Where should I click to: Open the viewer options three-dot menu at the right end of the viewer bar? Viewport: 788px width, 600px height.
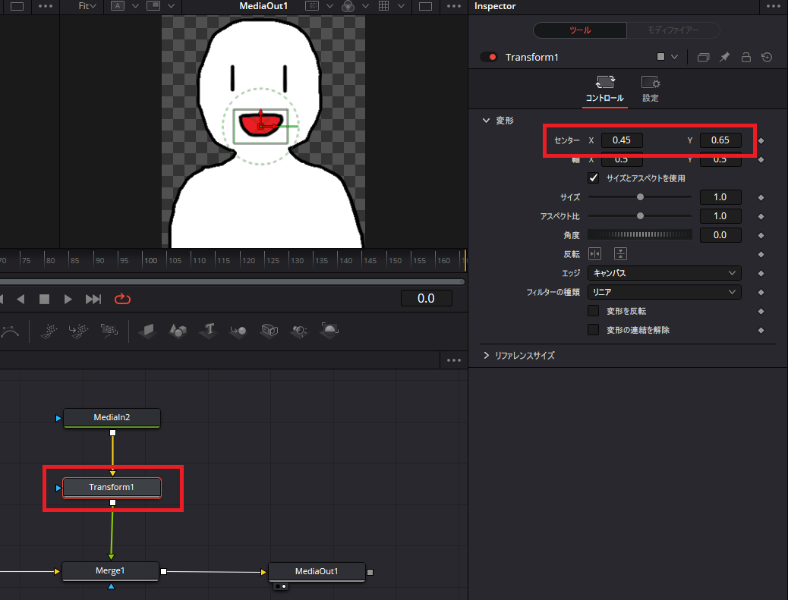click(x=454, y=6)
